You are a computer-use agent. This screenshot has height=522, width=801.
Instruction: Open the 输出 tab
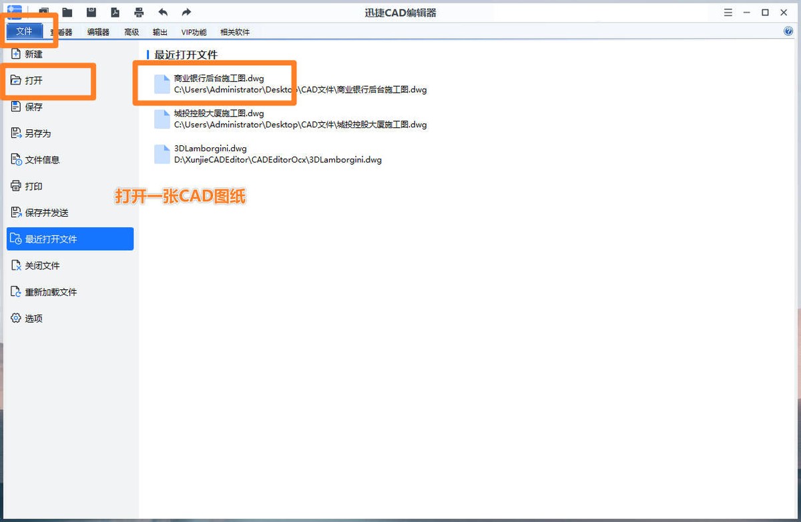click(160, 32)
